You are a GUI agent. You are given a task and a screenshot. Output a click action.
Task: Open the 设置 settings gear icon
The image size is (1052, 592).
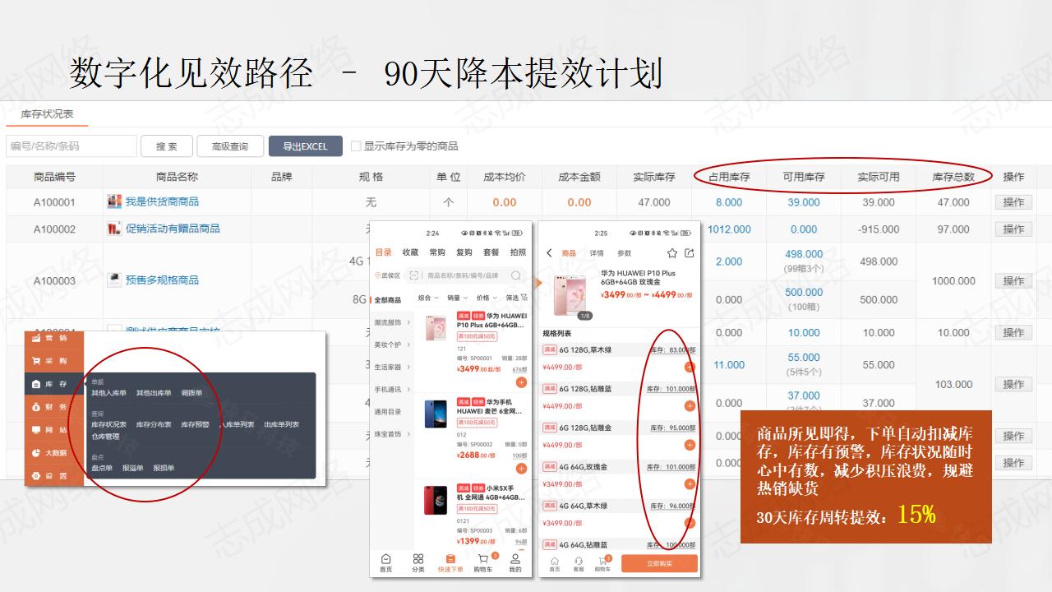coord(36,476)
